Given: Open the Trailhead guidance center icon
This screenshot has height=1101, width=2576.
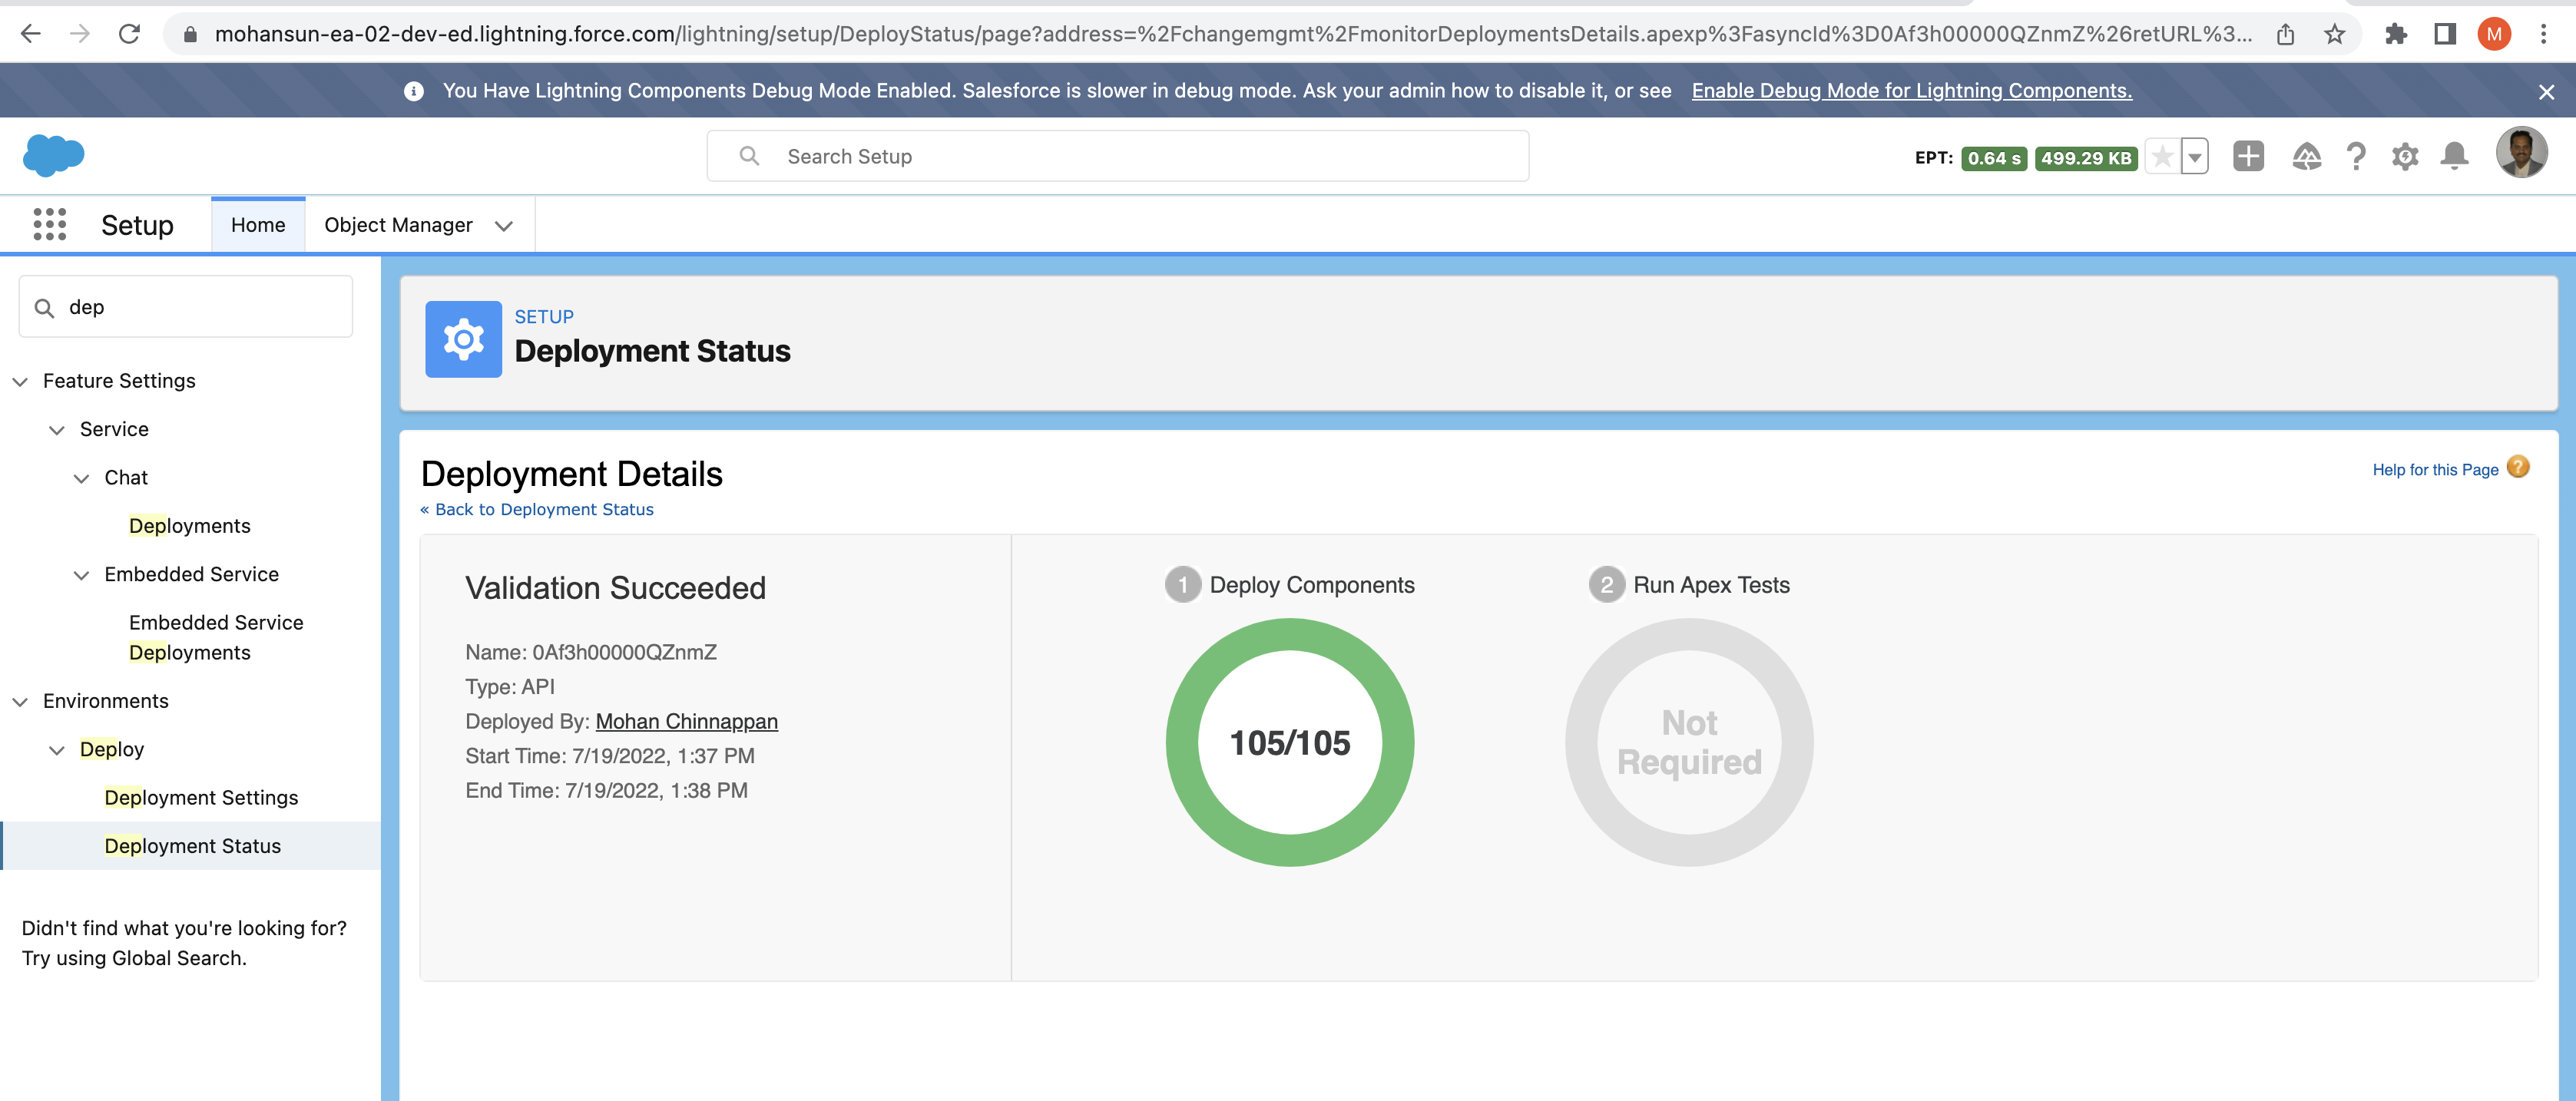Looking at the screenshot, I should 2306,156.
